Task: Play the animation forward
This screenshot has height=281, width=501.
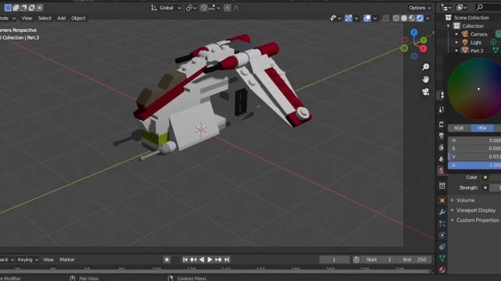Action: pos(210,260)
